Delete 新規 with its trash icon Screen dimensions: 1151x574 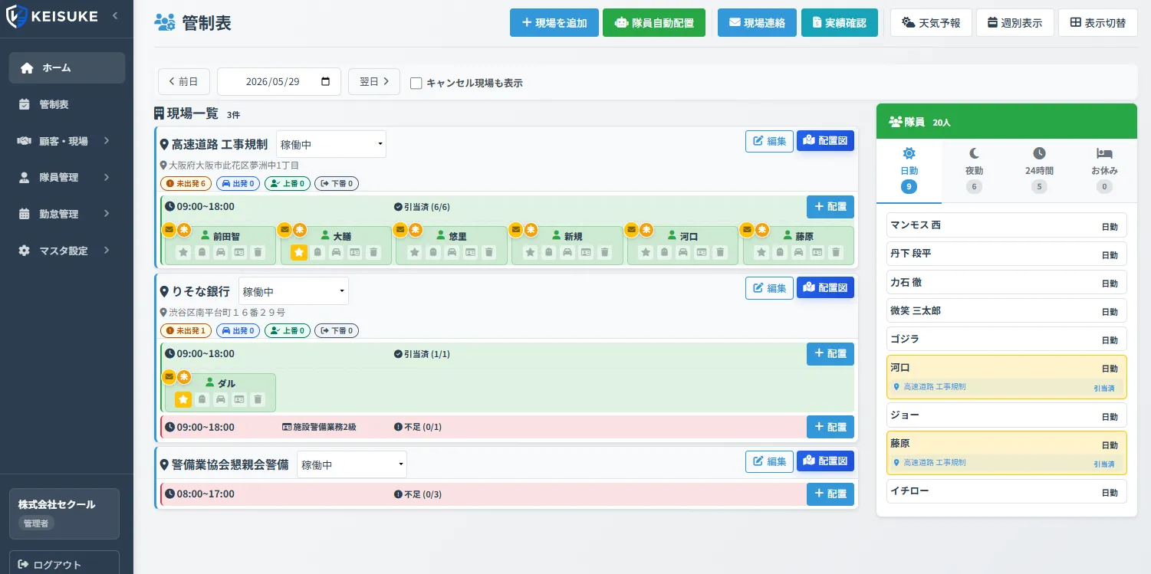[605, 251]
